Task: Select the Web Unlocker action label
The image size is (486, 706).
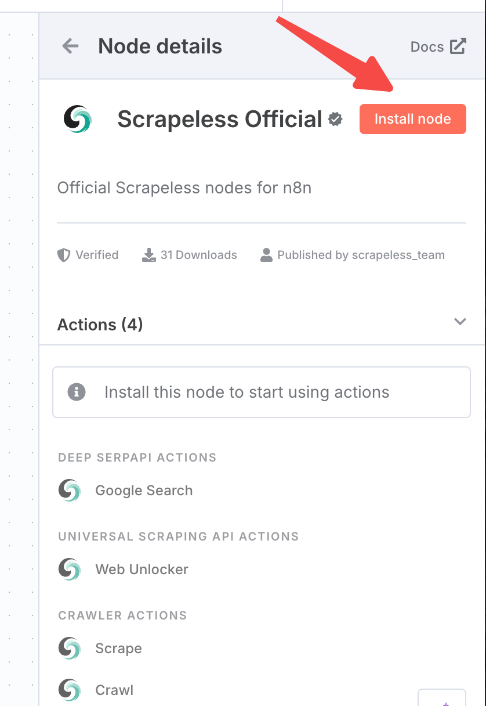Action: (142, 570)
